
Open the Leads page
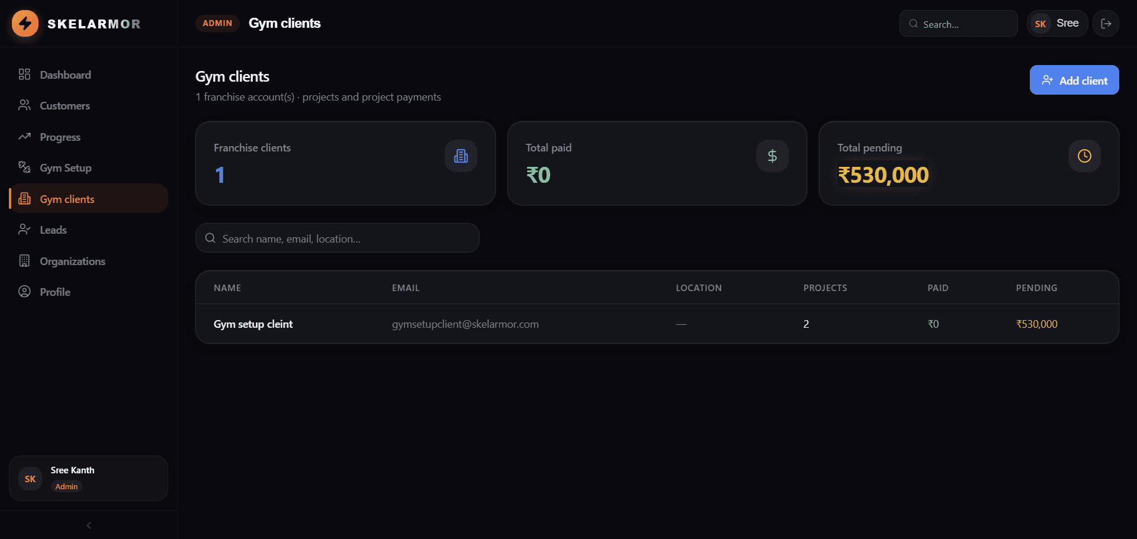pos(89,230)
